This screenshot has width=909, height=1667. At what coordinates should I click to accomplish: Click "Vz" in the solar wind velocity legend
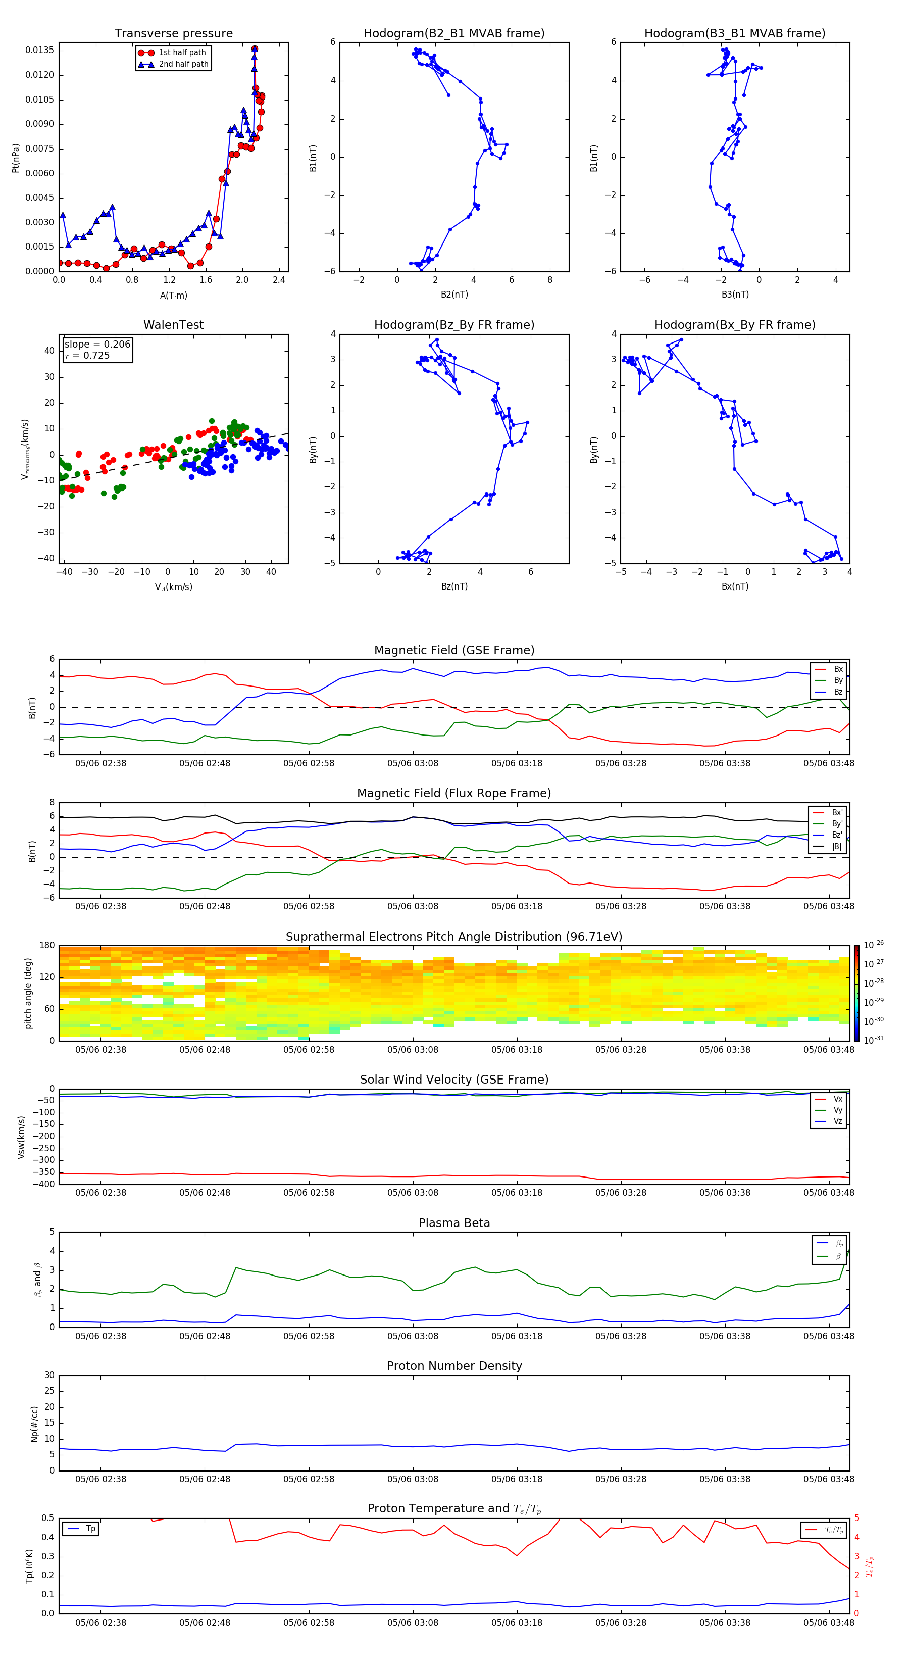(838, 1121)
